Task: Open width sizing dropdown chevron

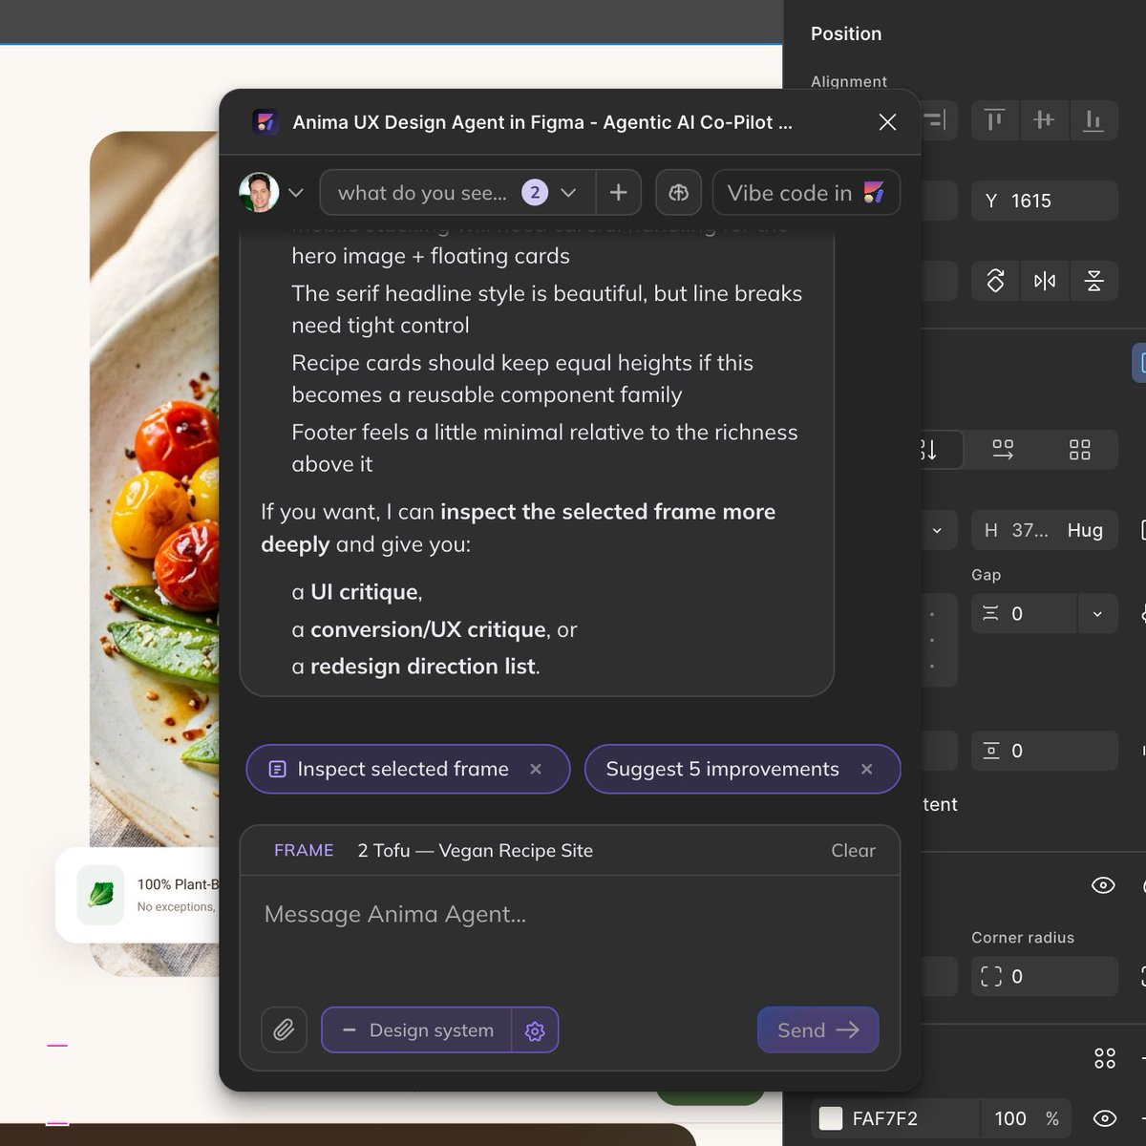Action: pyautogui.click(x=937, y=530)
